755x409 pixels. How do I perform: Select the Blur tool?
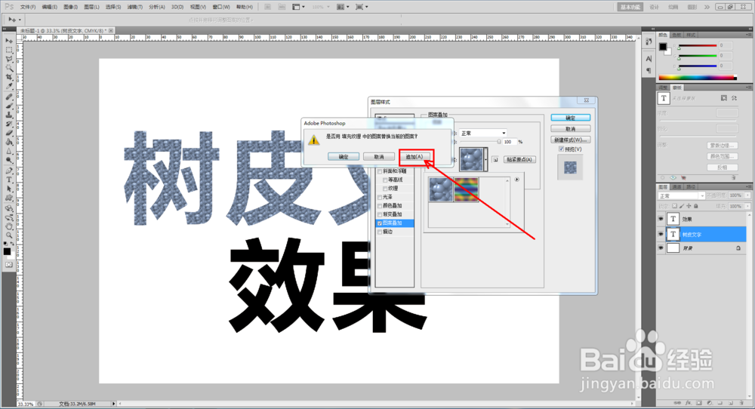pos(8,152)
